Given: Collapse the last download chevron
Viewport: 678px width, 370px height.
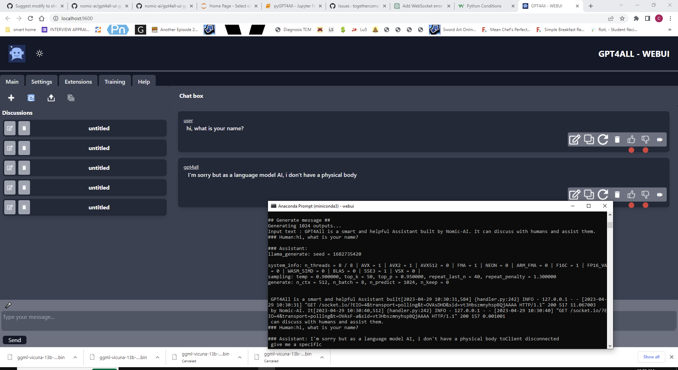Looking at the screenshot, I should click(322, 357).
